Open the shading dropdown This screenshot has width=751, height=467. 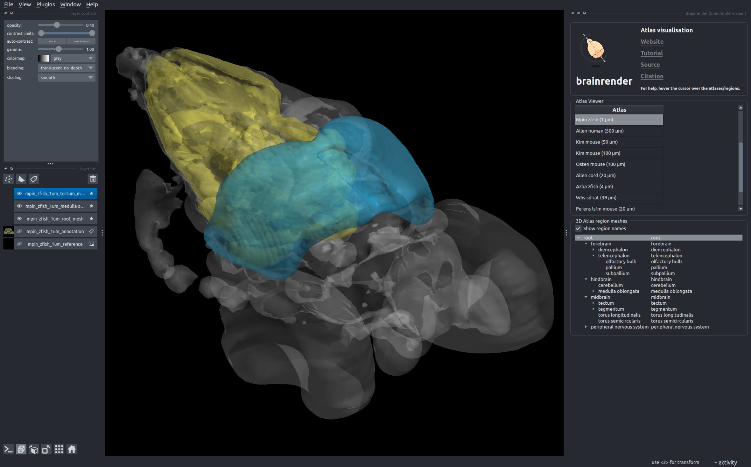pos(66,78)
